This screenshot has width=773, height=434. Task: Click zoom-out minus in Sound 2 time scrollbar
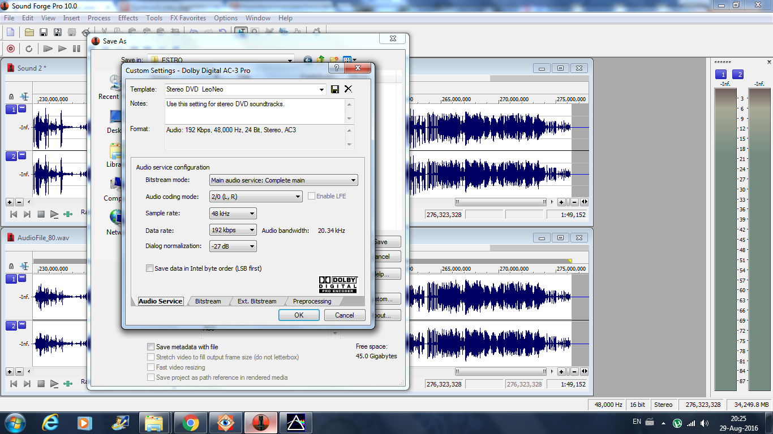pos(574,202)
